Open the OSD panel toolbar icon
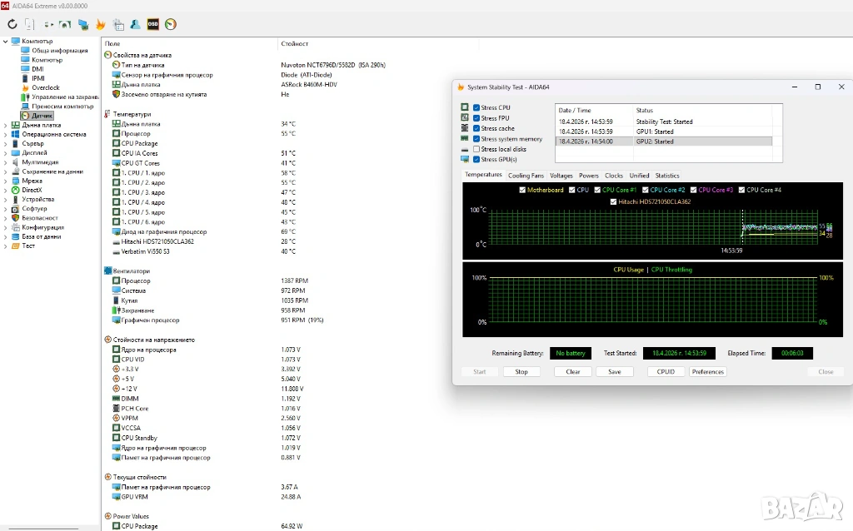This screenshot has width=853, height=531. point(153,25)
